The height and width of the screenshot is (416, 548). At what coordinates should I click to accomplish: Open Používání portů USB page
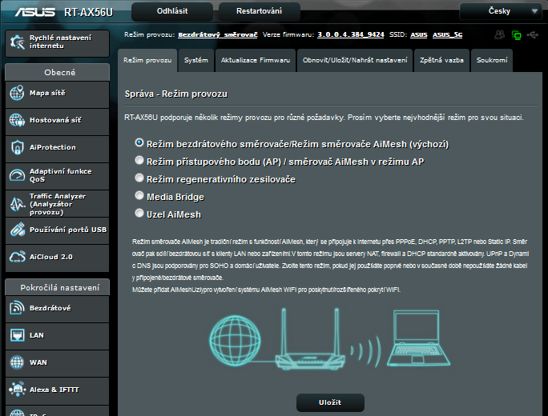[55, 230]
